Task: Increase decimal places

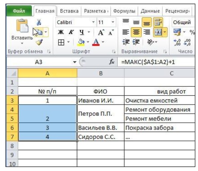Action: pos(177,42)
